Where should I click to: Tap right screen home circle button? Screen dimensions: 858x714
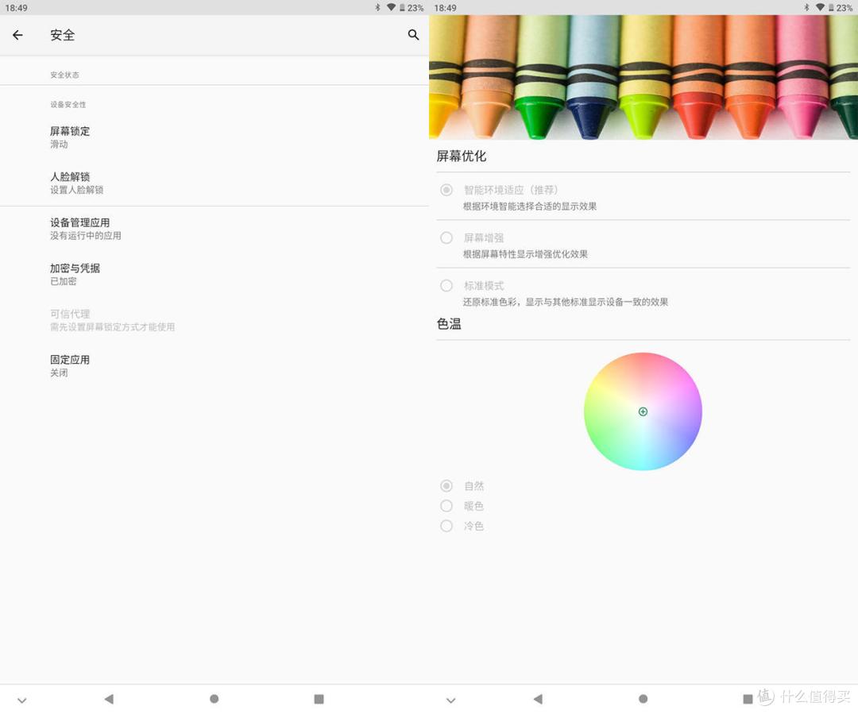643,699
